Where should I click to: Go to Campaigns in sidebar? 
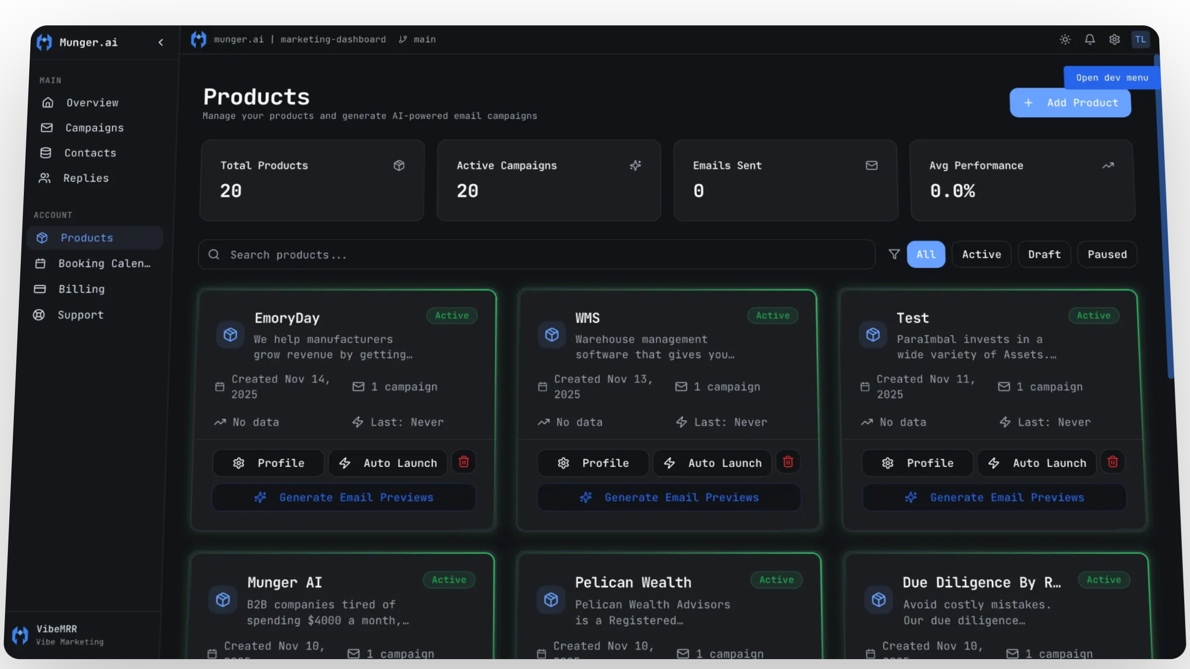point(94,128)
